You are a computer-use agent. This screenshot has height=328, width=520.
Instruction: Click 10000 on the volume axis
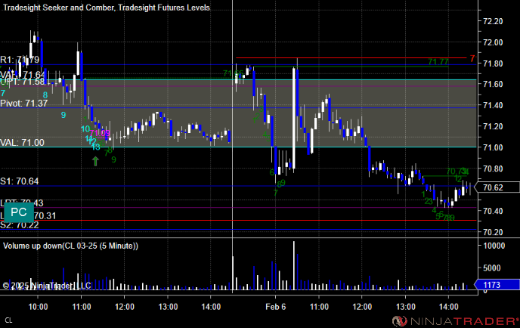[x=494, y=246]
